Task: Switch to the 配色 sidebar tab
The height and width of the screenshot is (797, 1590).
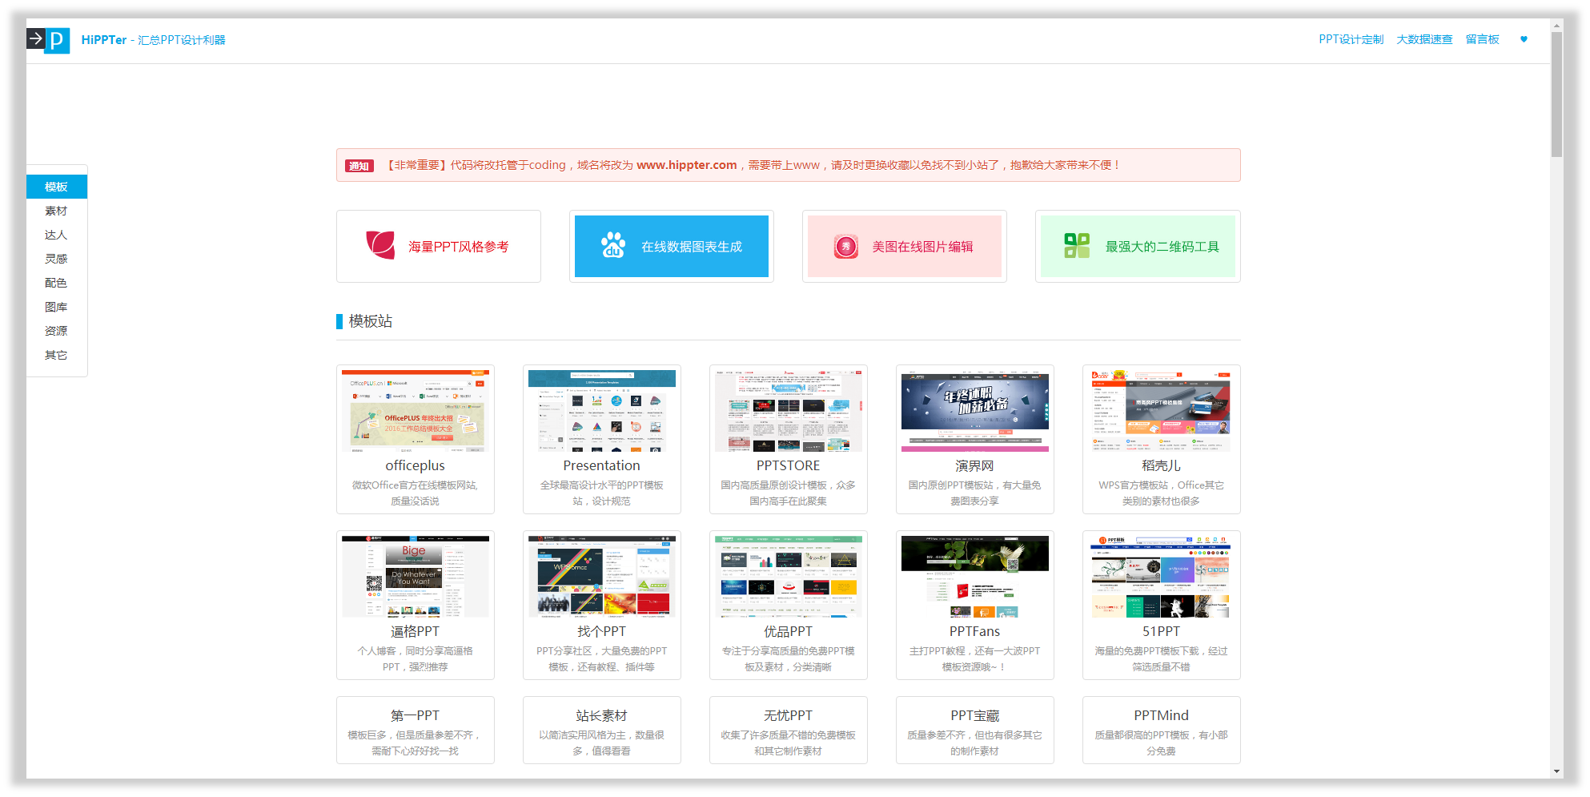Action: 56,282
